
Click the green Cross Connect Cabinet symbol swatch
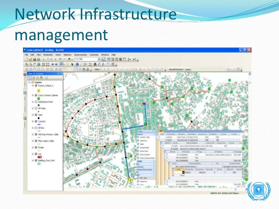click(38, 98)
